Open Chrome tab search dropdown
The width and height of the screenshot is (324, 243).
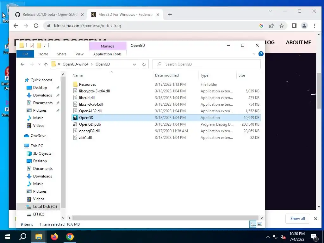[270, 11]
